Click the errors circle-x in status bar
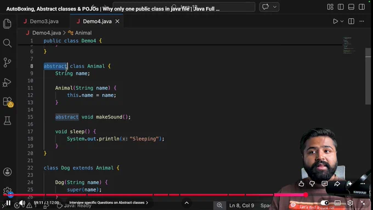The width and height of the screenshot is (373, 210). pos(16,206)
